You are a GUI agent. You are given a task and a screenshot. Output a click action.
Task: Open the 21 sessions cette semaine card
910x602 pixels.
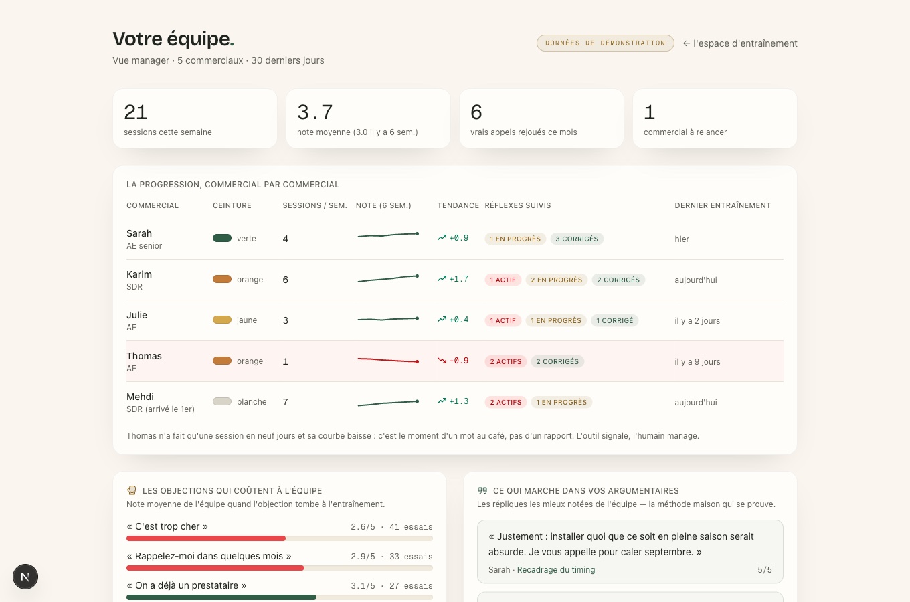195,118
